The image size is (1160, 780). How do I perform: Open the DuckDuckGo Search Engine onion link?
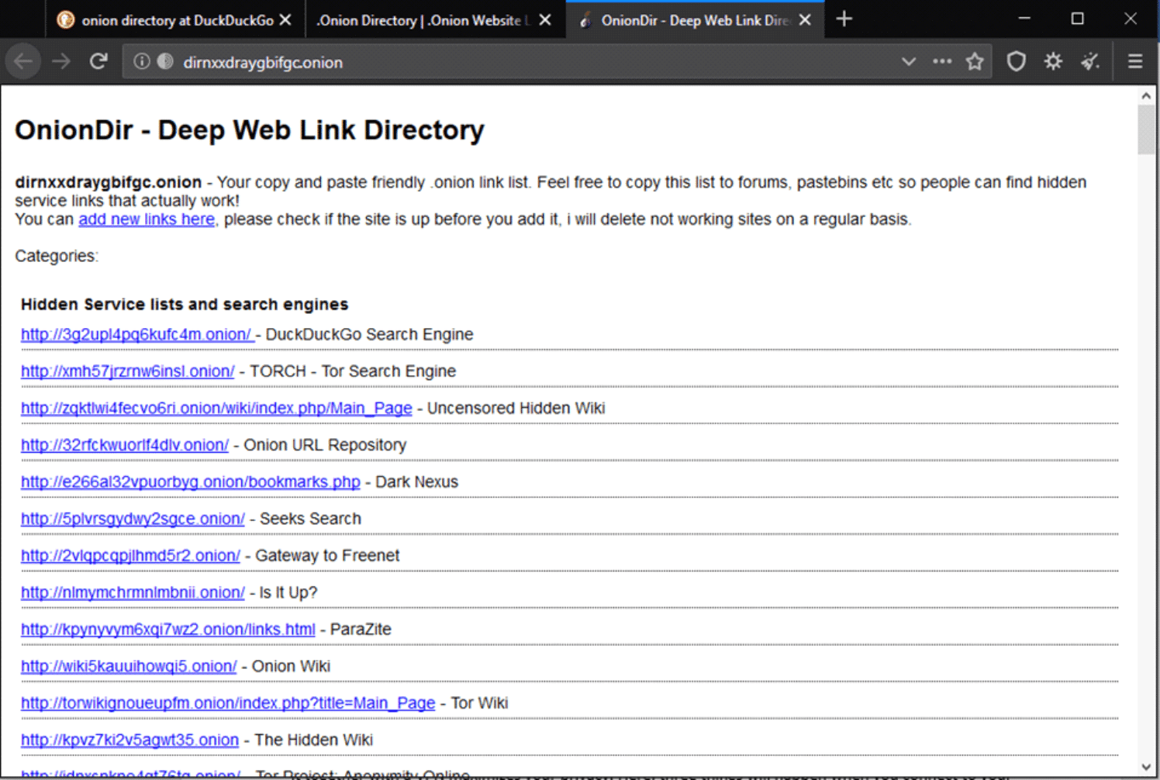[136, 334]
